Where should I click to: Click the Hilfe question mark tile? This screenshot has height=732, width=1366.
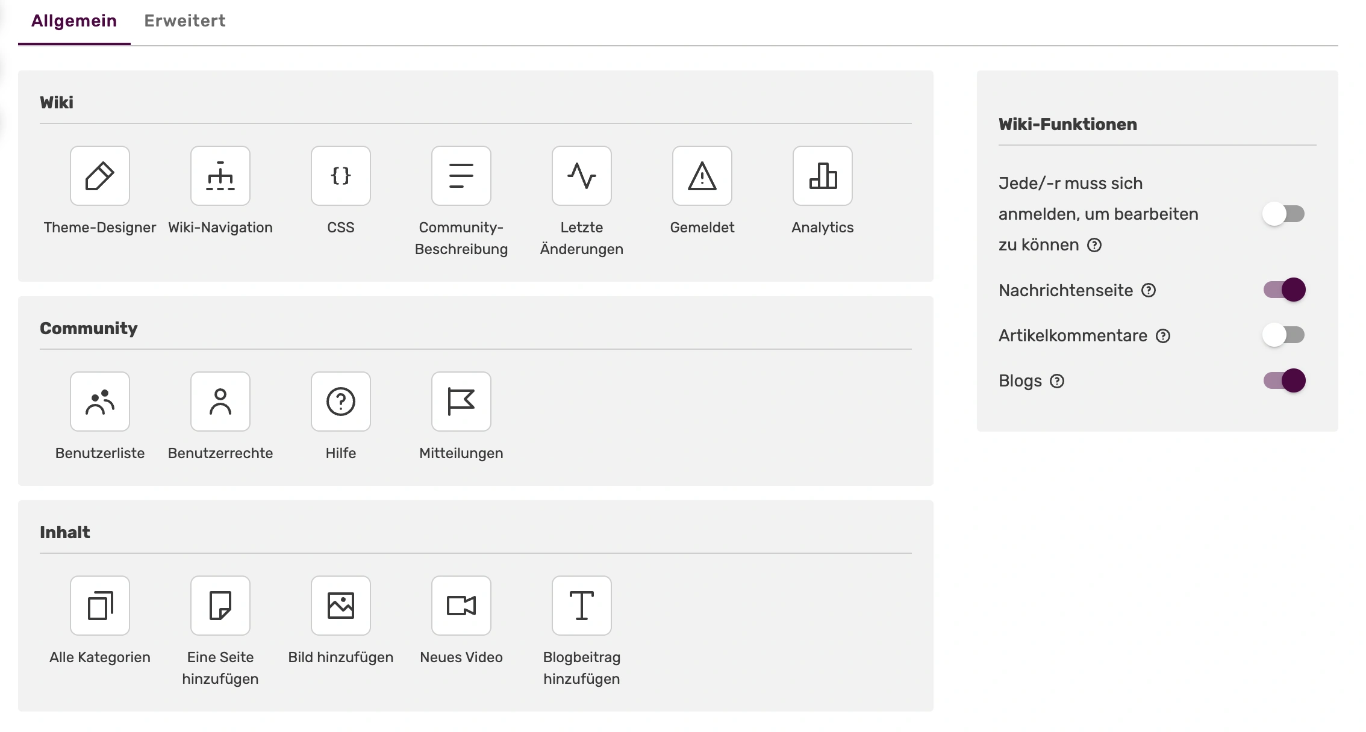point(341,402)
